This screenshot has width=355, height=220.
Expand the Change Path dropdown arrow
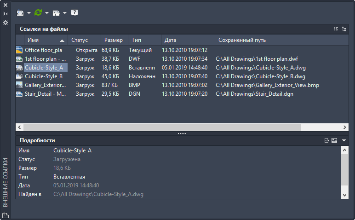[65, 13]
